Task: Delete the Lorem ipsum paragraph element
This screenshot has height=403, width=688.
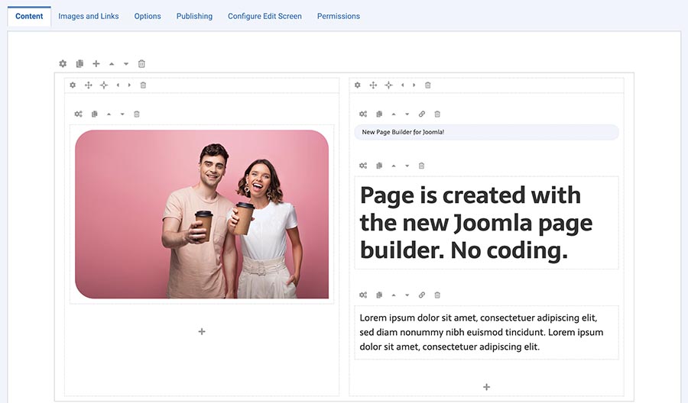Action: point(437,295)
